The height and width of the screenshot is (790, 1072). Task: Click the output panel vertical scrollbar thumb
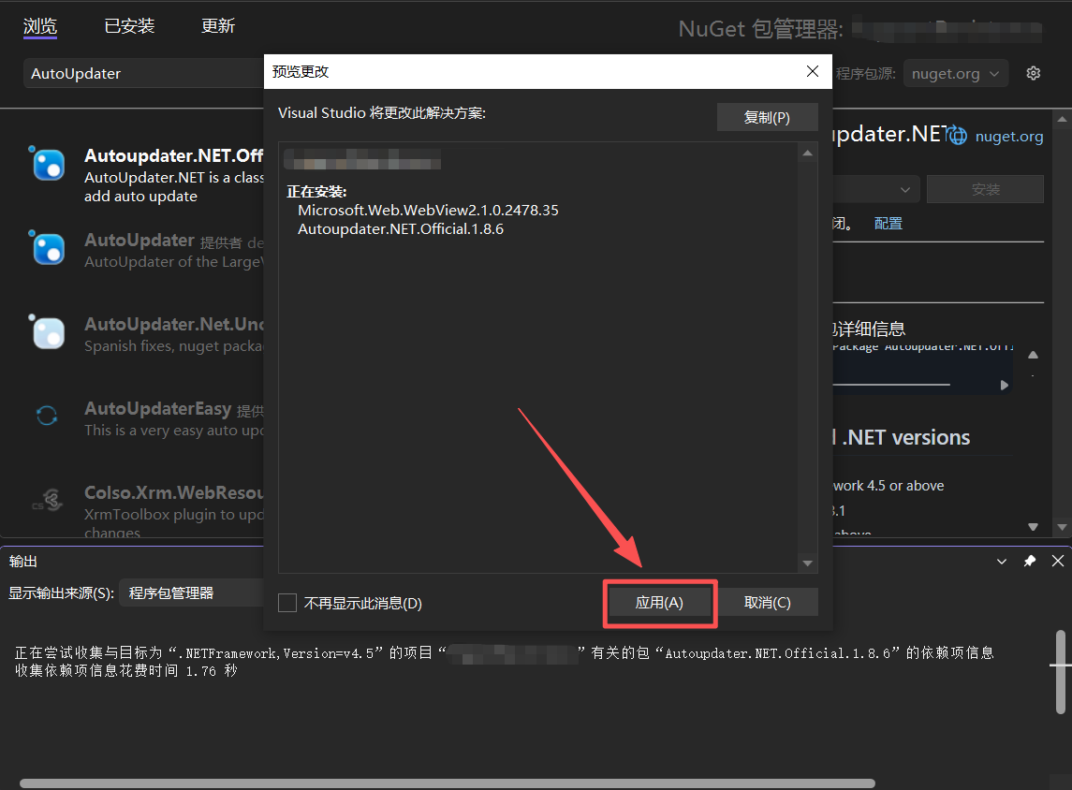(1061, 672)
